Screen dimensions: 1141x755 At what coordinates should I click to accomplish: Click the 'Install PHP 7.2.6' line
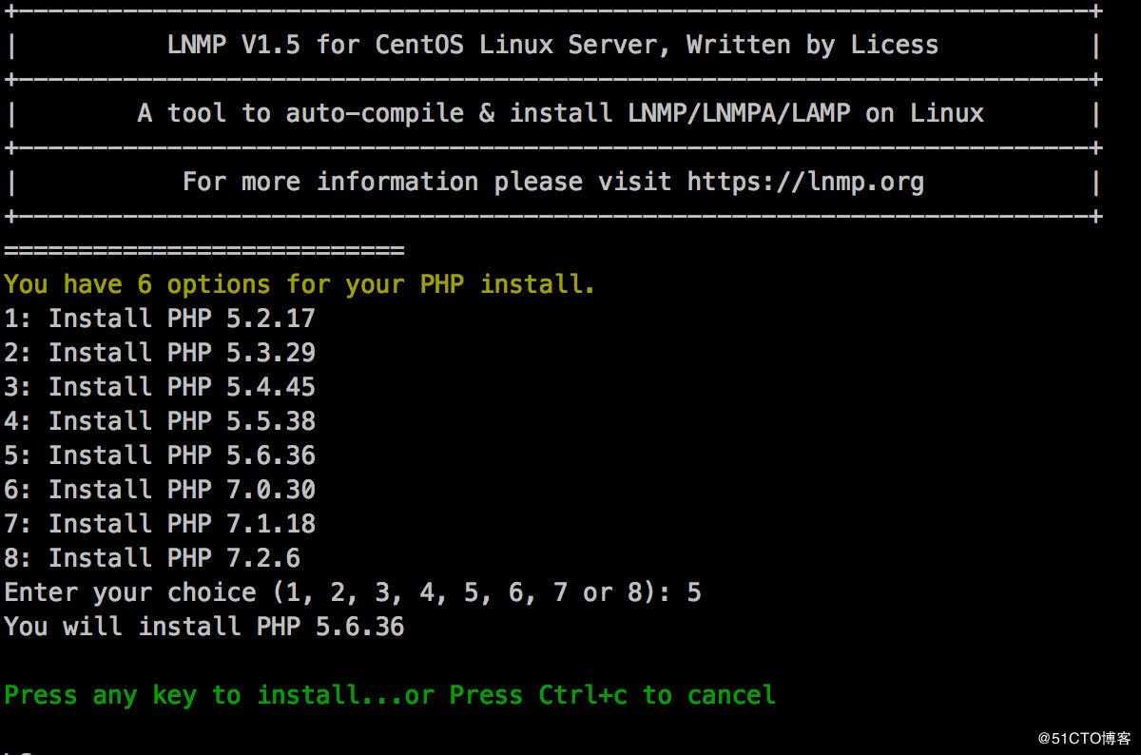(x=152, y=558)
